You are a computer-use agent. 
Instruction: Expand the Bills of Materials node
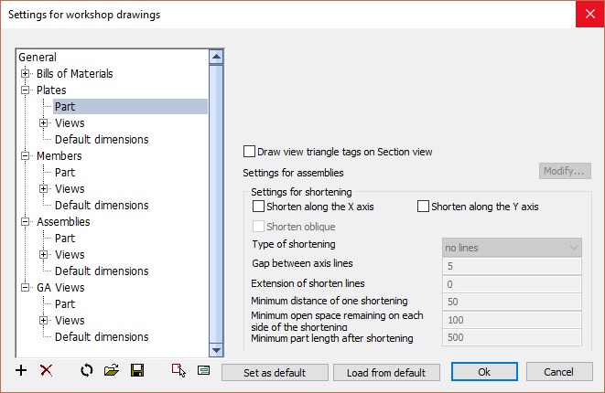pos(25,74)
